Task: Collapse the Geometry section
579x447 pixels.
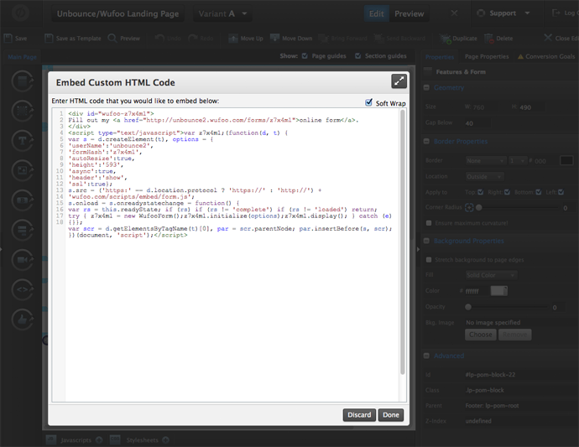Action: pos(426,87)
